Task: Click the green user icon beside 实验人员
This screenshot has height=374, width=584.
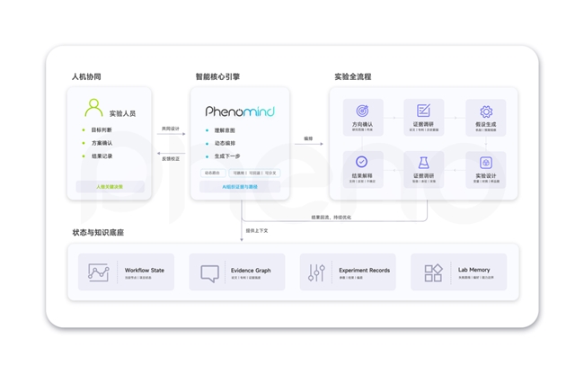Action: tap(93, 108)
